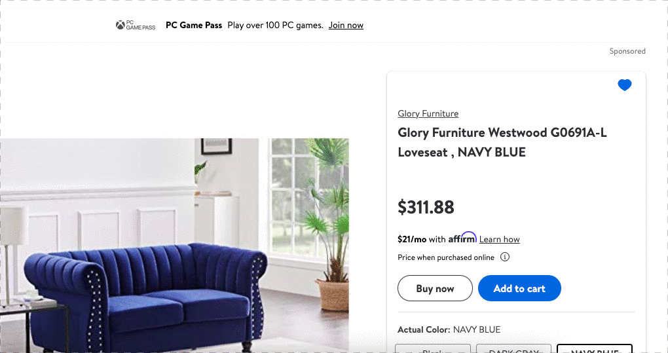The width and height of the screenshot is (668, 353).
Task: Click the Actual Color NAVY BLUE label
Action: (x=449, y=329)
